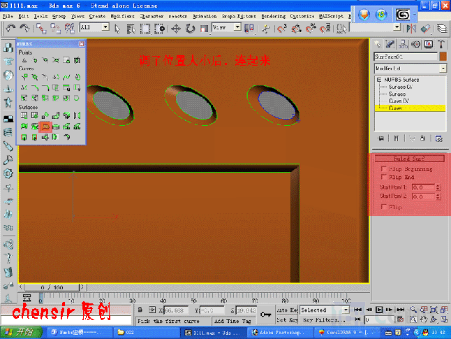Click the Undo arrow in main toolbar
This screenshot has height=339, width=451.
[x=11, y=28]
